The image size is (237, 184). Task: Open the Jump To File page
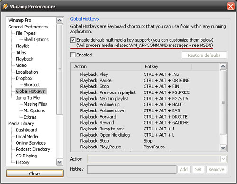coord(28,98)
